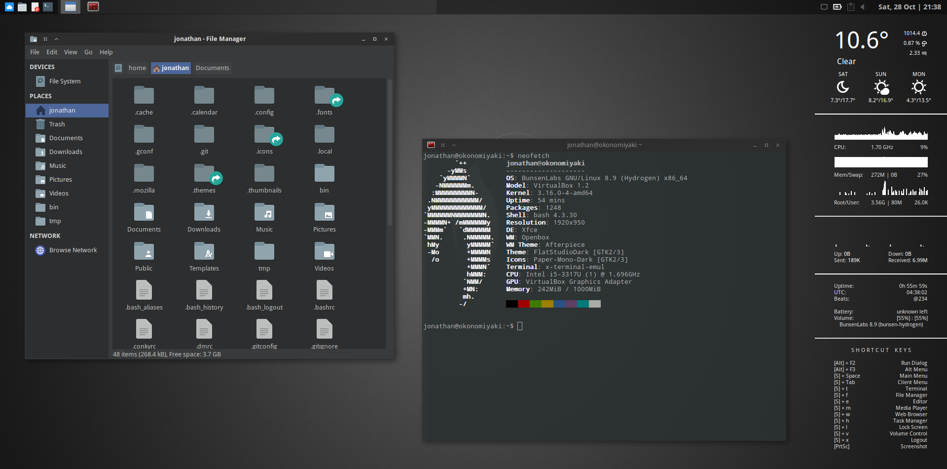Select the .local folder icon

pyautogui.click(x=325, y=134)
